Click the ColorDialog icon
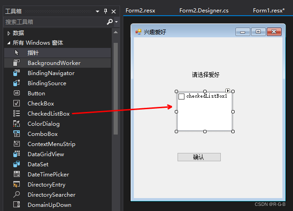This screenshot has width=293, height=211. point(17,123)
